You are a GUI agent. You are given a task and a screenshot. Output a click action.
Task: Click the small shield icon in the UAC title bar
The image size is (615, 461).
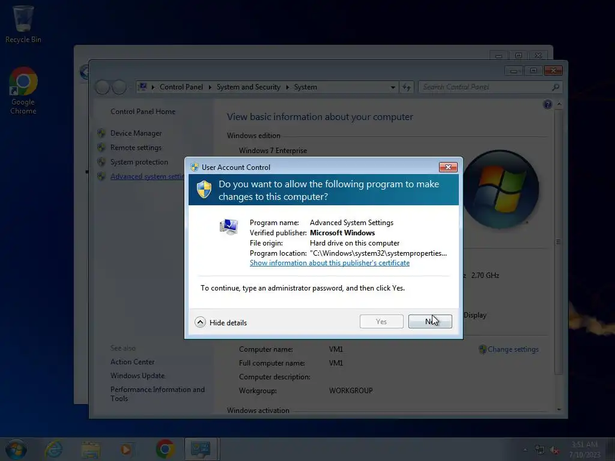195,167
